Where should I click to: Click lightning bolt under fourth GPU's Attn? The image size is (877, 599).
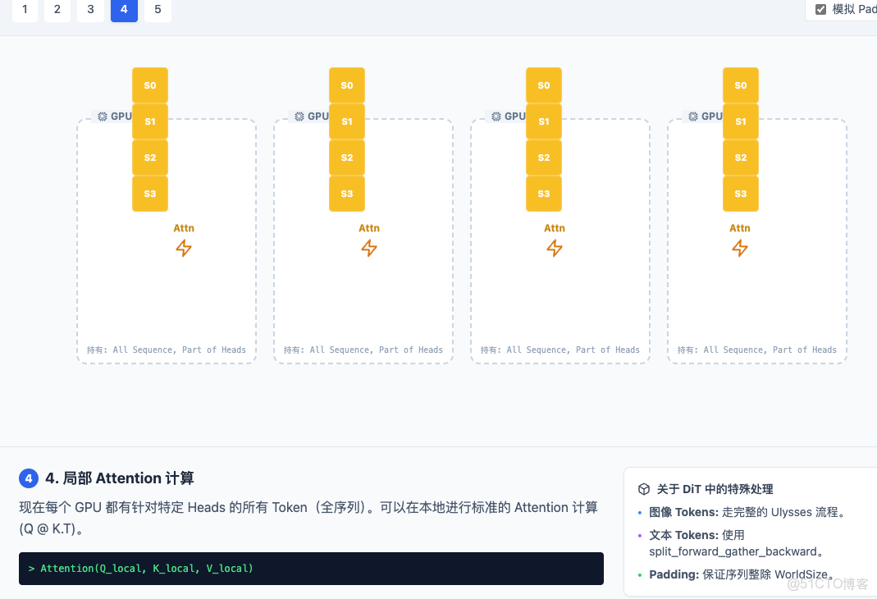[740, 248]
